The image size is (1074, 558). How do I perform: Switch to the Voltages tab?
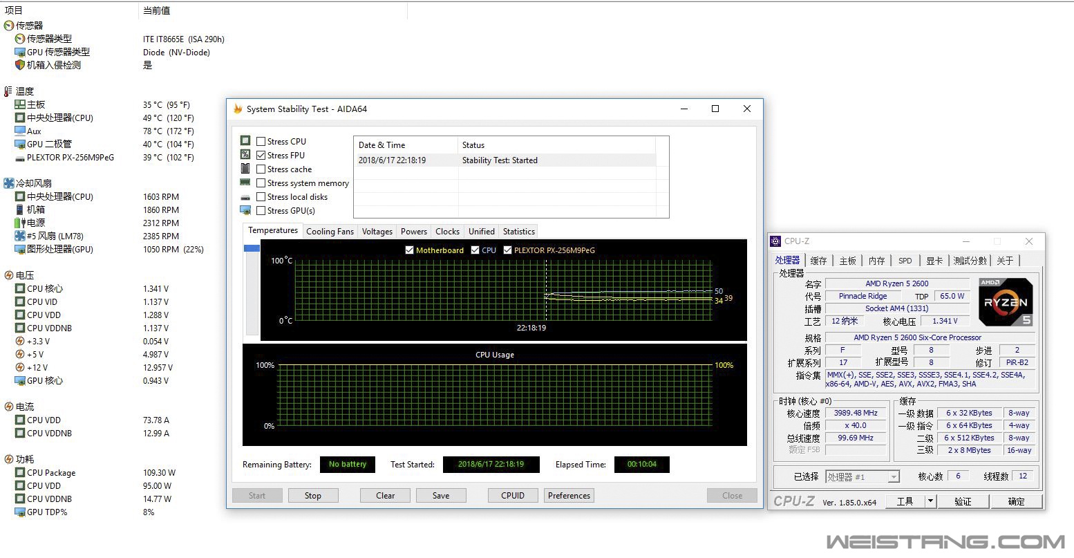click(x=377, y=232)
